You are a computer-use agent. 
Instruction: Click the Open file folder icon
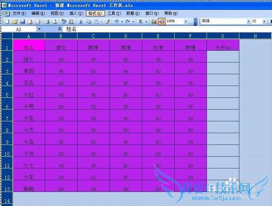(15, 22)
